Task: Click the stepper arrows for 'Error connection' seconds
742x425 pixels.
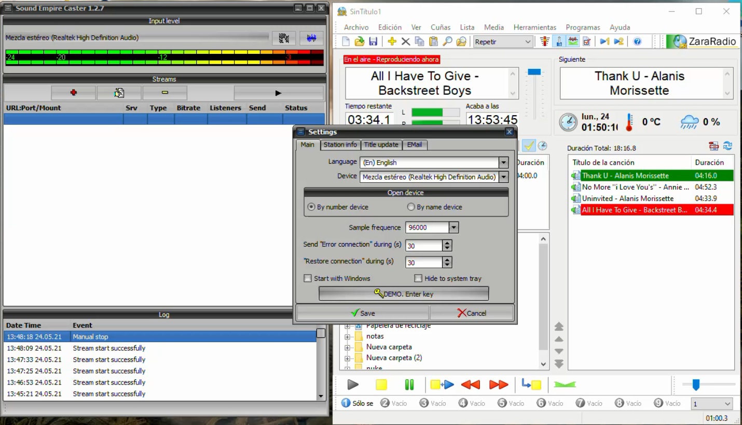Action: click(x=447, y=245)
